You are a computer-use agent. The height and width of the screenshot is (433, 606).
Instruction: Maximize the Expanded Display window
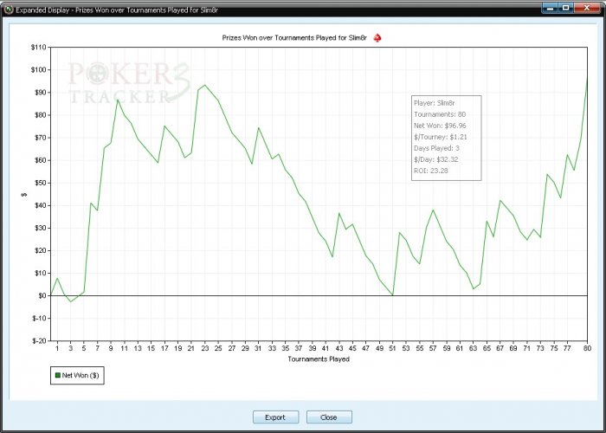pyautogui.click(x=566, y=7)
